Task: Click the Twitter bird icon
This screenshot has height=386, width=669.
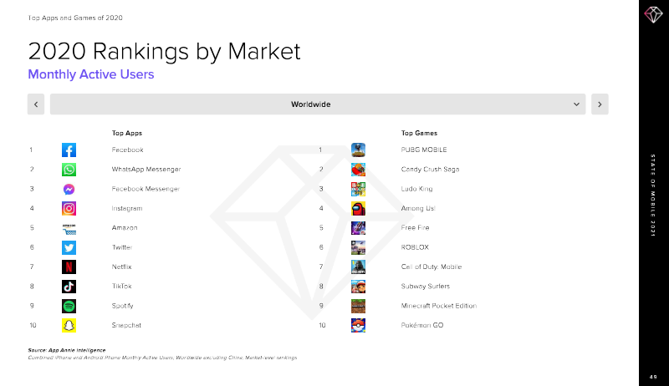Action: coord(69,247)
